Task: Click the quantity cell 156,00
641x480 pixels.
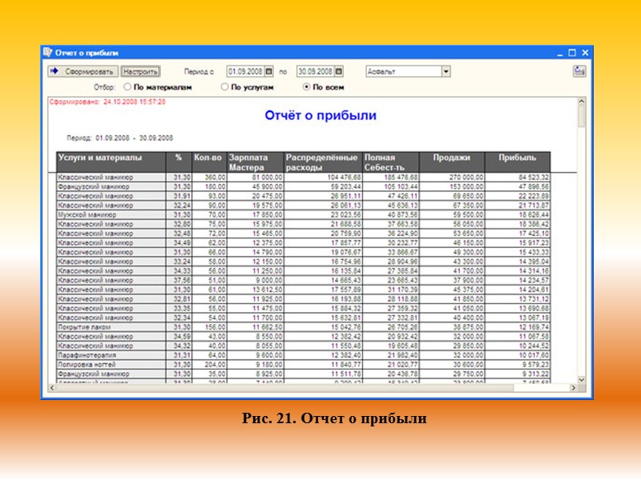Action: 209,327
